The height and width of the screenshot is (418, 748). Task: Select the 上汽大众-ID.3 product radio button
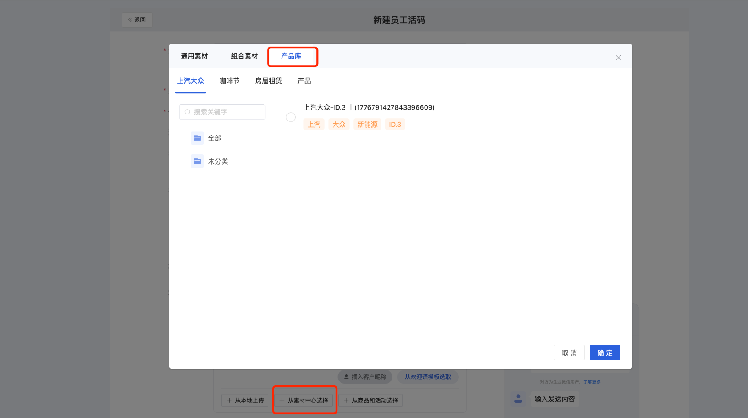pos(291,117)
